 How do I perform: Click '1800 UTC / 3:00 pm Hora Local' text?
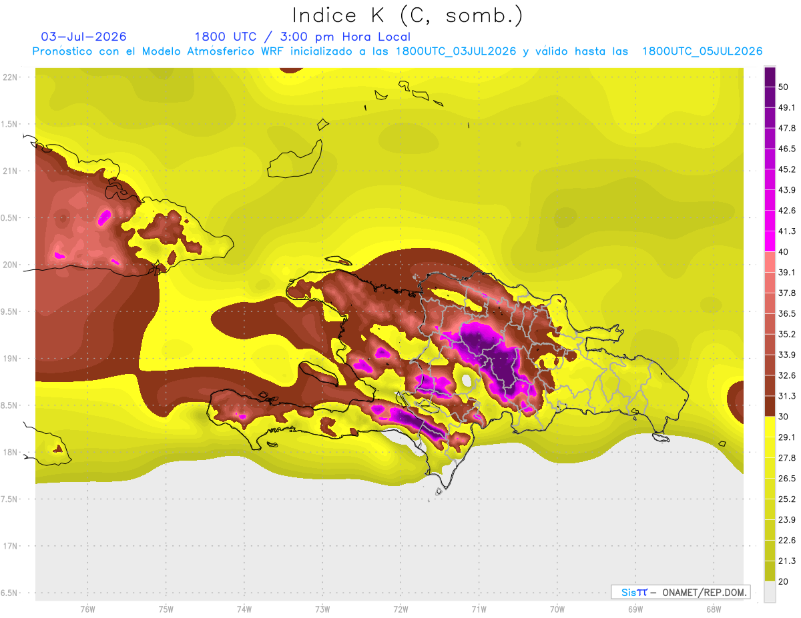(302, 37)
